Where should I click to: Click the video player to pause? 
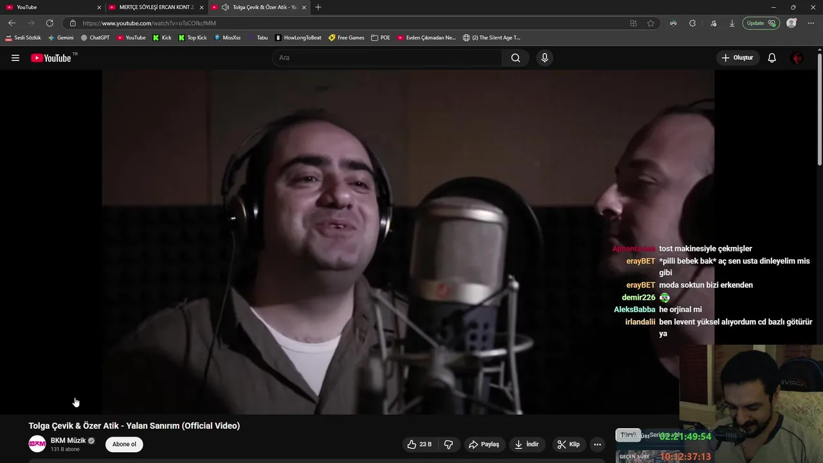coord(408,242)
